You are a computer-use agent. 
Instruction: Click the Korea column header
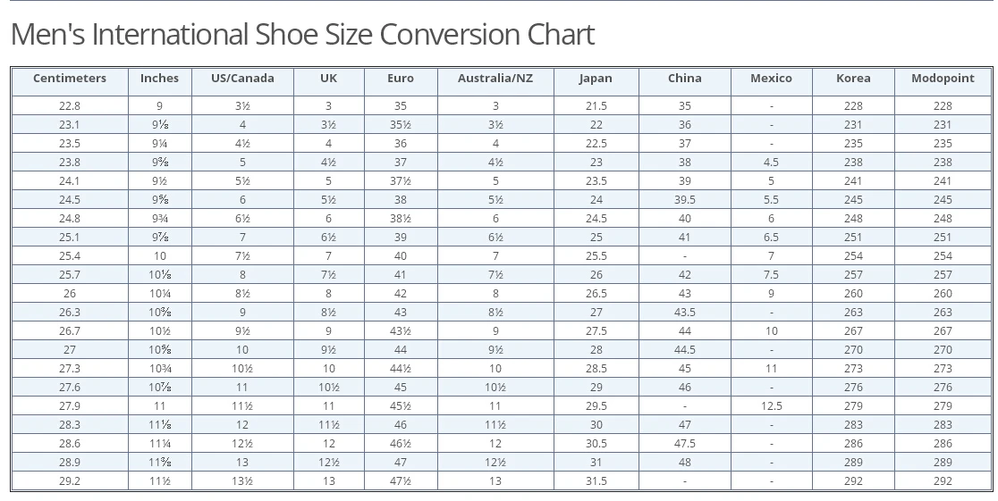[x=853, y=79]
